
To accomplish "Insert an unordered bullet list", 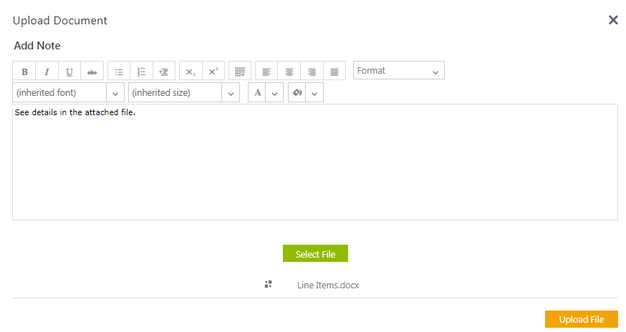I will (119, 71).
